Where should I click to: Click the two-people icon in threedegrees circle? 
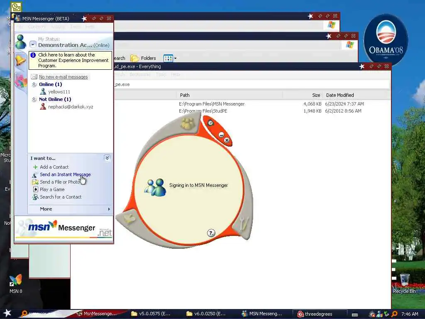pyautogui.click(x=155, y=187)
